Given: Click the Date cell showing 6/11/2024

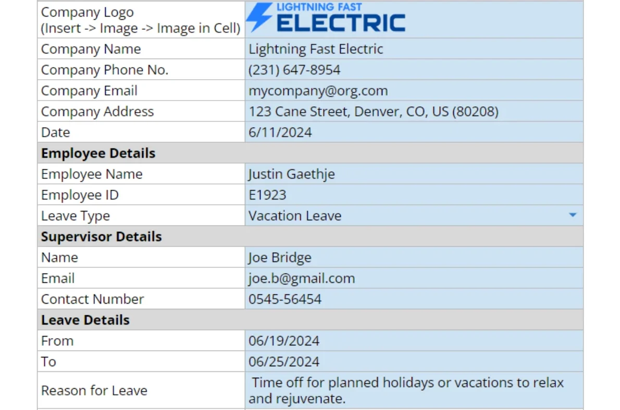Looking at the screenshot, I should (414, 132).
